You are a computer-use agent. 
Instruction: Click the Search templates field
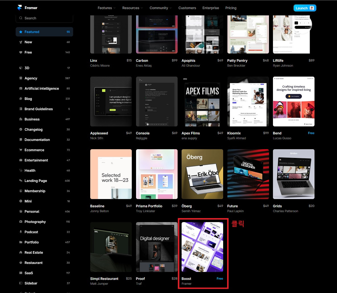point(44,19)
